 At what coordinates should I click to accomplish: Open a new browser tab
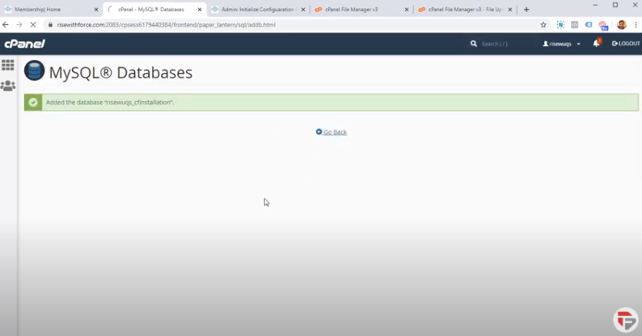pos(526,10)
